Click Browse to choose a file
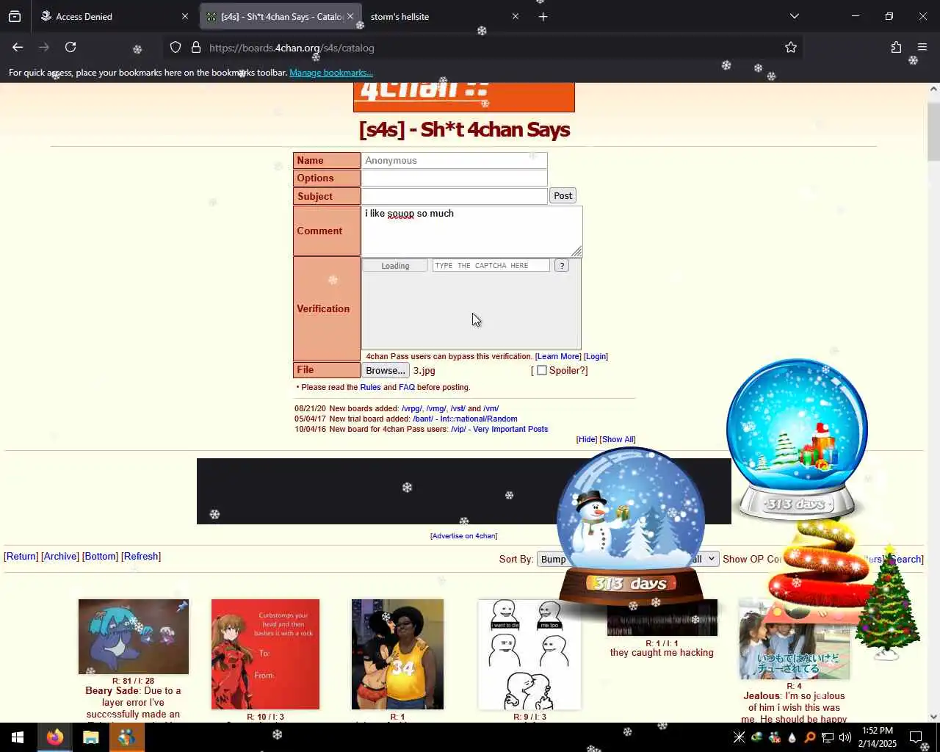940x752 pixels. pos(386,370)
